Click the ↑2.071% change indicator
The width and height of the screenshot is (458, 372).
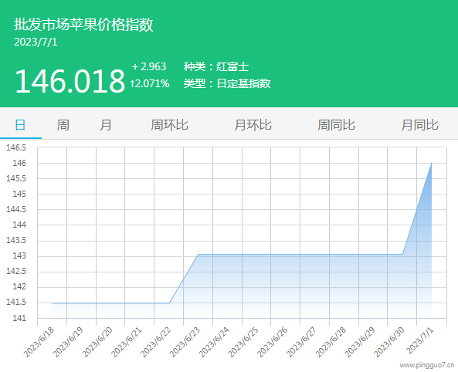pos(150,84)
